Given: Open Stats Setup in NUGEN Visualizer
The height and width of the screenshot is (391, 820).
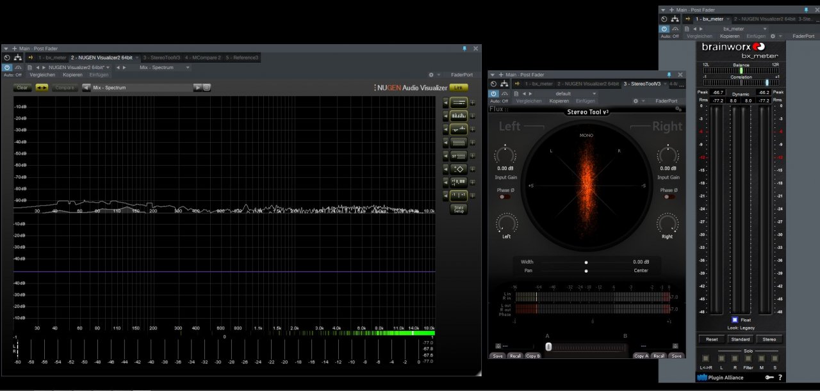Looking at the screenshot, I should click(x=459, y=209).
